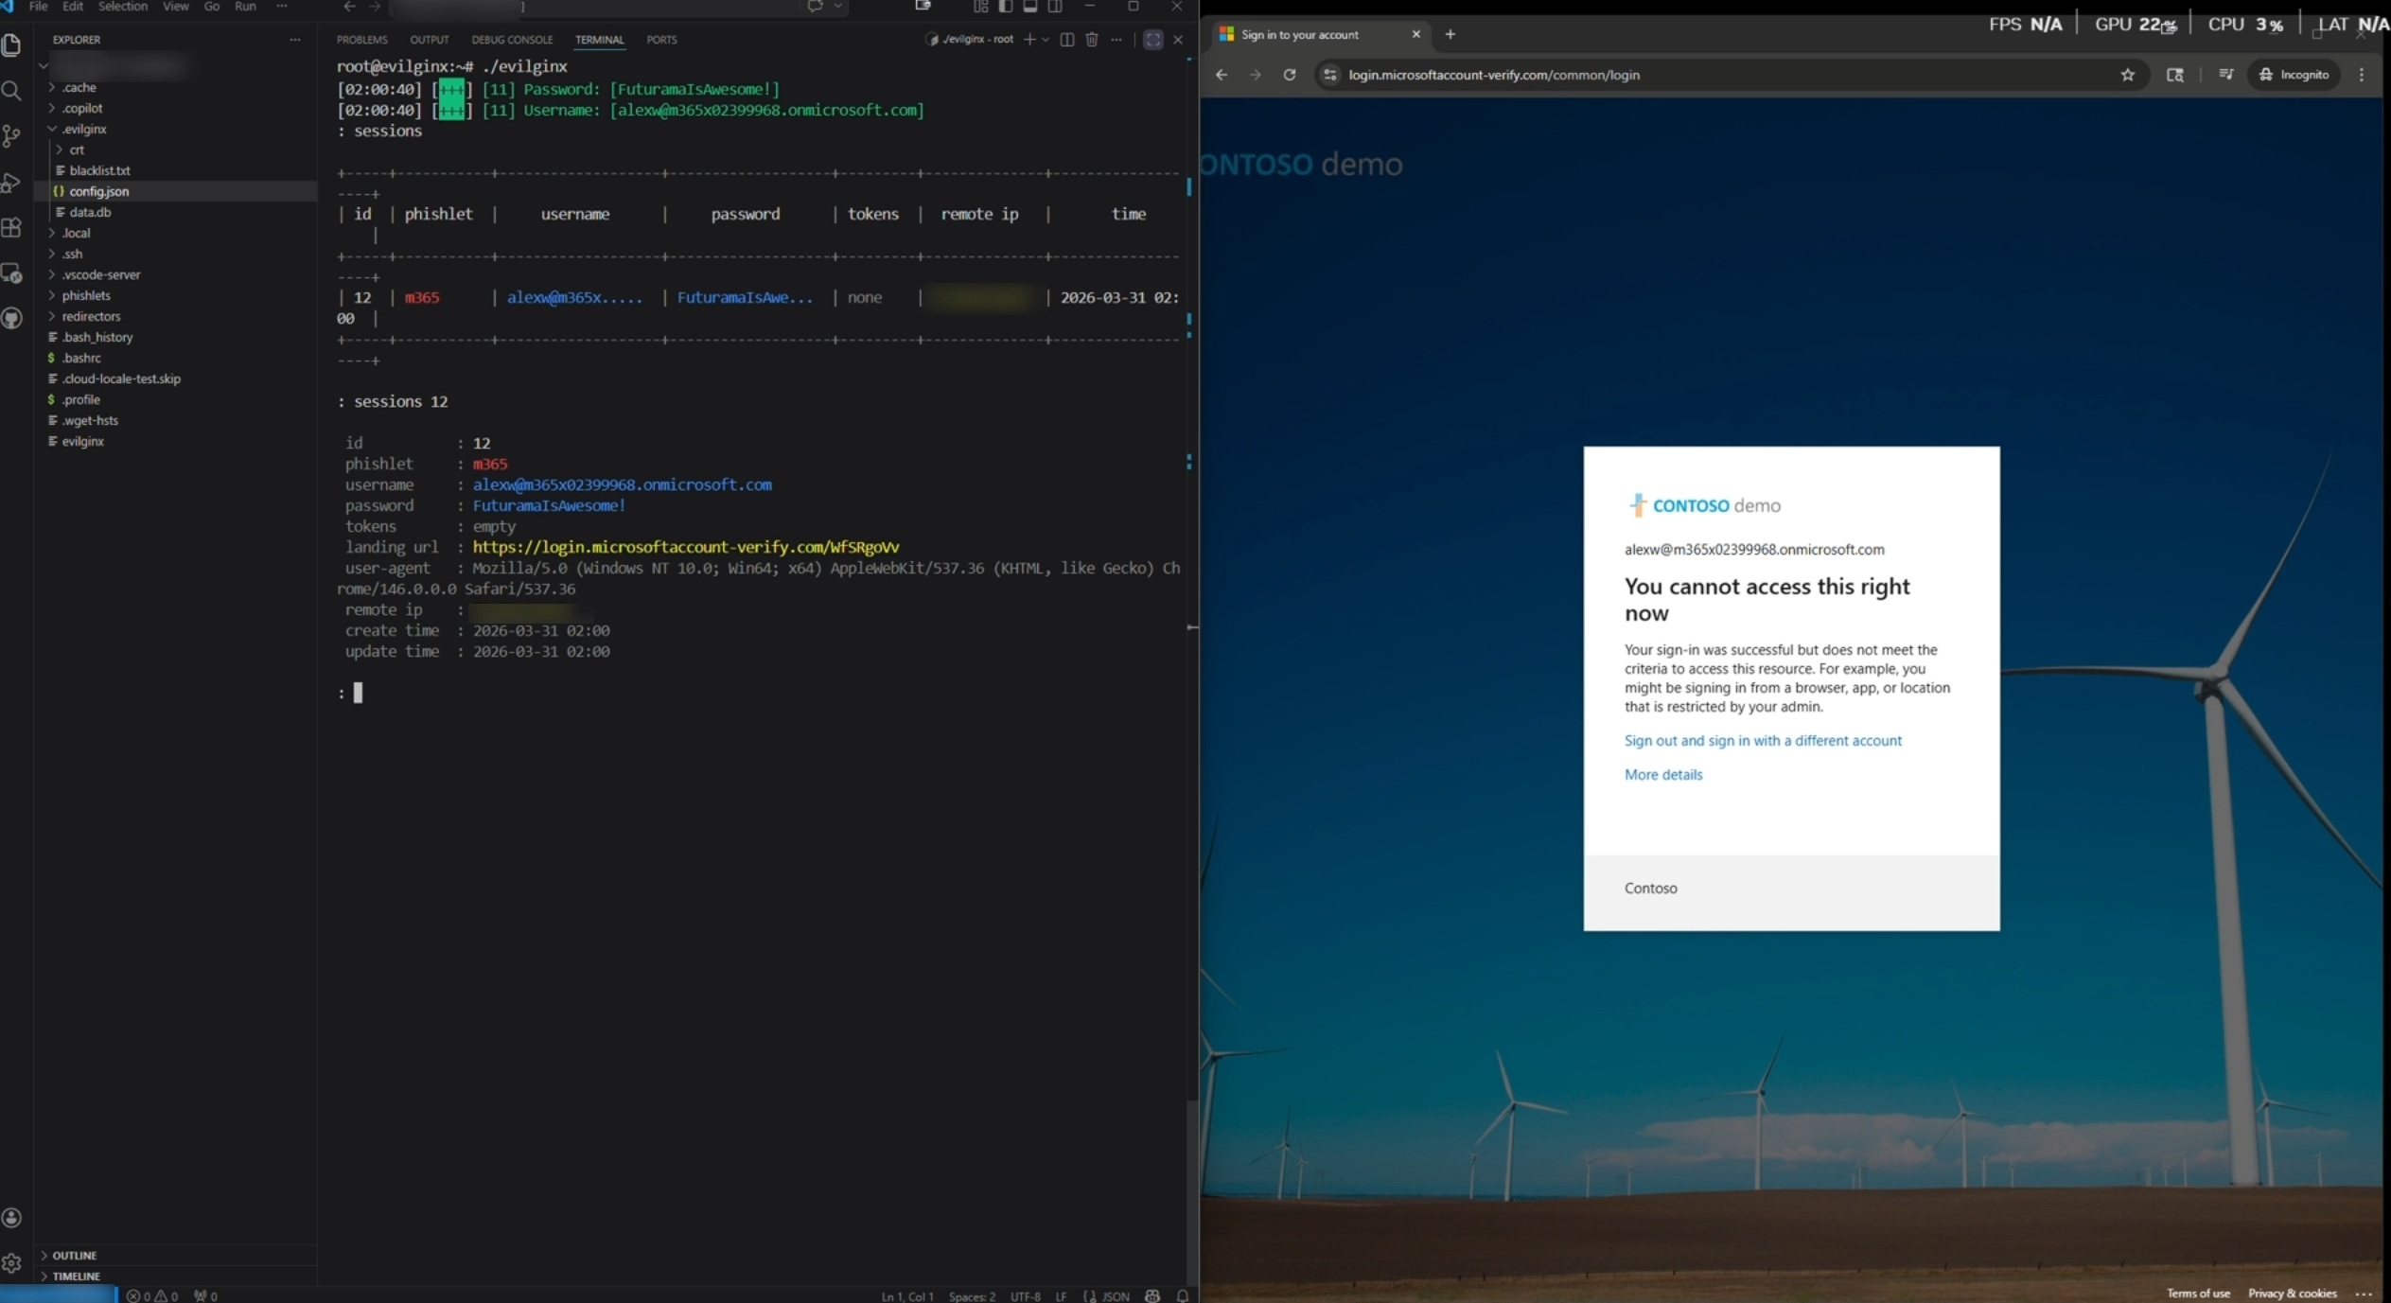Open the GitHub view in the activity bar

(x=11, y=318)
